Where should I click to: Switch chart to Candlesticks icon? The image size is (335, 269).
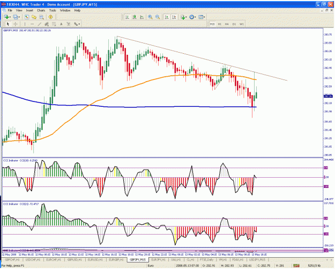coord(135,17)
